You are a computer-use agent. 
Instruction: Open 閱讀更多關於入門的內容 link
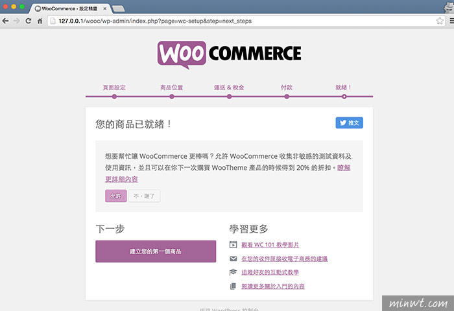tap(273, 286)
